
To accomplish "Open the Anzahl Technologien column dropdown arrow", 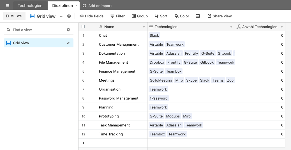I will click(282, 27).
